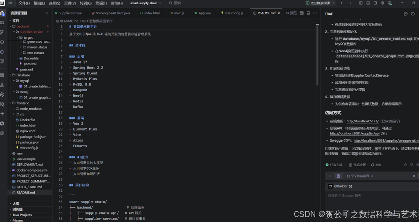Open the smart-supply-chain project dropdown
This screenshot has width=419, height=222.
pyautogui.click(x=146, y=3)
